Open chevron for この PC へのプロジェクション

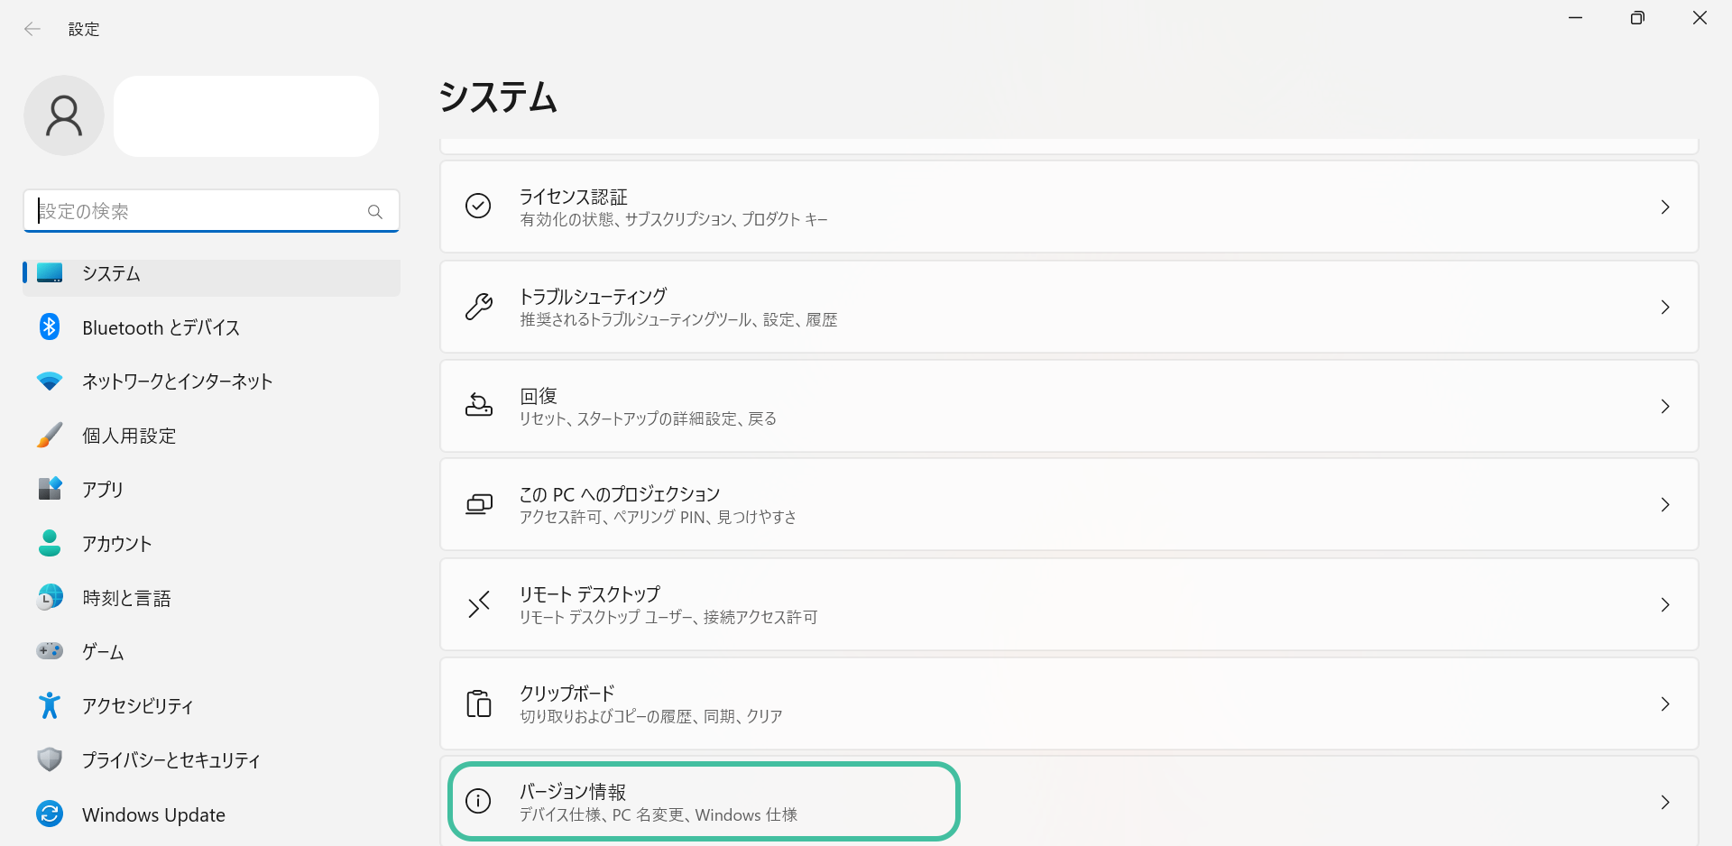pyautogui.click(x=1665, y=505)
